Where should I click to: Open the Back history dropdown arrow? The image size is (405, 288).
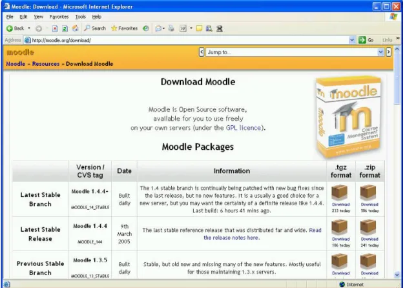[29, 28]
